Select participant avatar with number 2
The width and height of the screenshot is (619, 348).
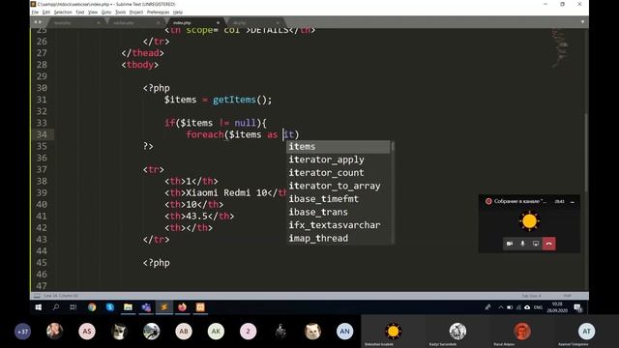coord(249,332)
